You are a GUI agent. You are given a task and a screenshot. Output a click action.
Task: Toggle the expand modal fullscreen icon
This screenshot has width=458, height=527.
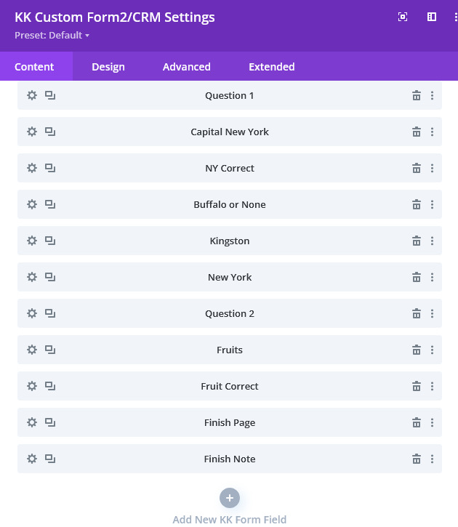pyautogui.click(x=403, y=17)
